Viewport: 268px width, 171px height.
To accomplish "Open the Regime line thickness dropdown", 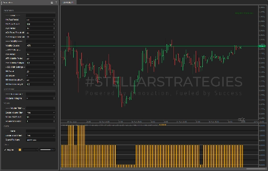I will tap(47, 150).
